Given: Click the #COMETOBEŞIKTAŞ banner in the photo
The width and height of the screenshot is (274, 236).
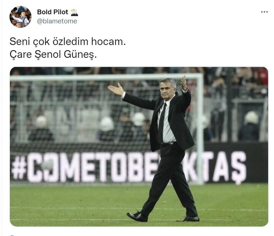Looking at the screenshot, I should [x=129, y=167].
